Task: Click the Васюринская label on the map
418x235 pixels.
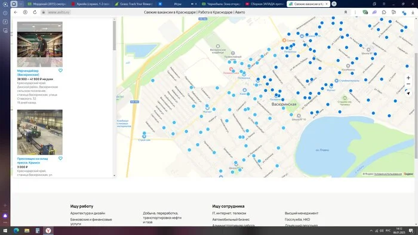Action: (284, 104)
